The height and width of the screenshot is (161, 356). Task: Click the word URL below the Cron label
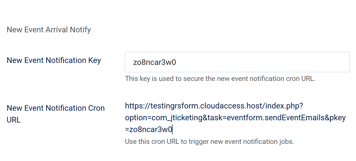point(14,120)
